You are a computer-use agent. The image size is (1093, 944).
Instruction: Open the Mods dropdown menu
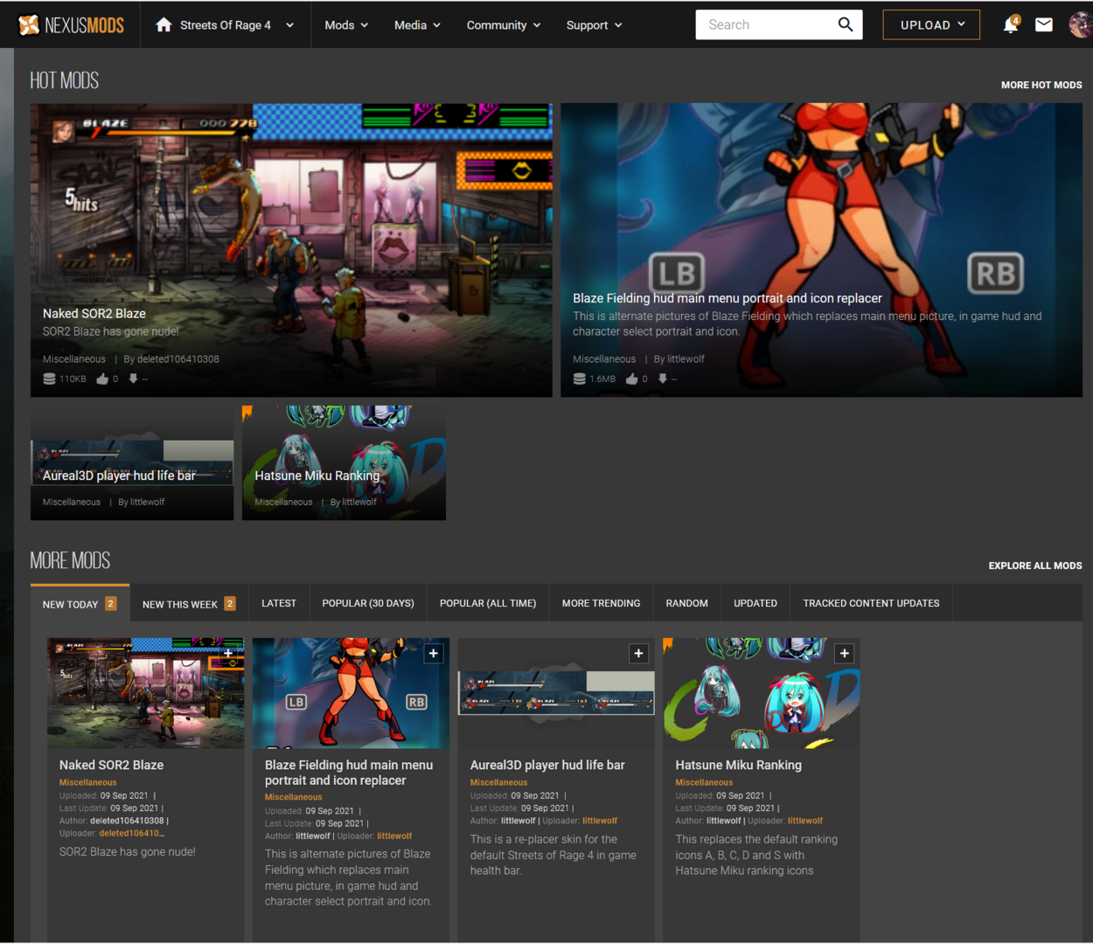click(346, 25)
